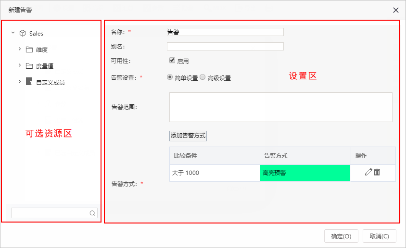
Task: Select the 高级设置 radio button
Action: pyautogui.click(x=203, y=77)
